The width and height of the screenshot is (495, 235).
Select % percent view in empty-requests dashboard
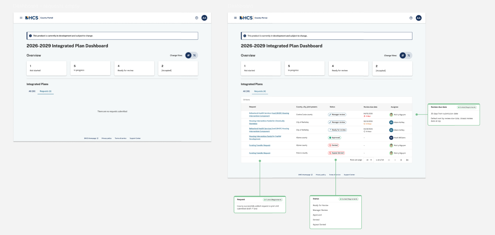pyautogui.click(x=194, y=55)
